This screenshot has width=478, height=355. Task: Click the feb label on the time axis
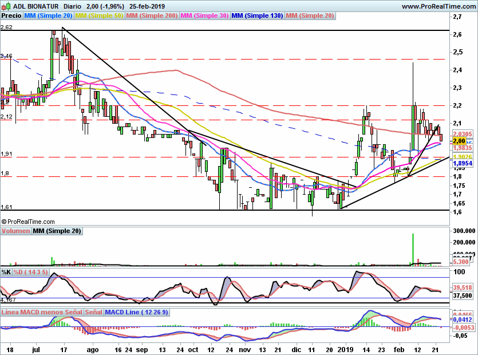point(399,349)
